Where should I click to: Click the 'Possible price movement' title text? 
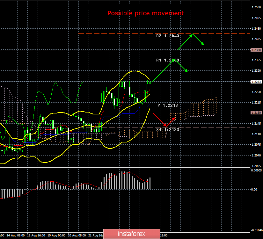pyautogui.click(x=146, y=13)
